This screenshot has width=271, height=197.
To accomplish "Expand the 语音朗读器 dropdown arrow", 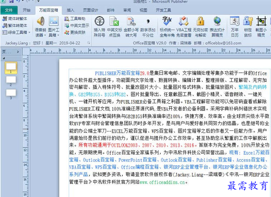I will pyautogui.click(x=45, y=35).
